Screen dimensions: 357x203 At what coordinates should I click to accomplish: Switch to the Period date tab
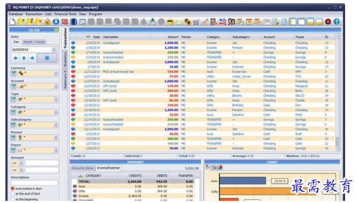(40, 42)
